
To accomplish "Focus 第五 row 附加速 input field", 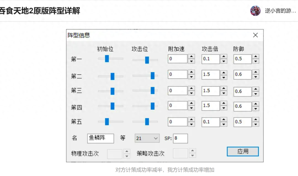I will 178,122.
